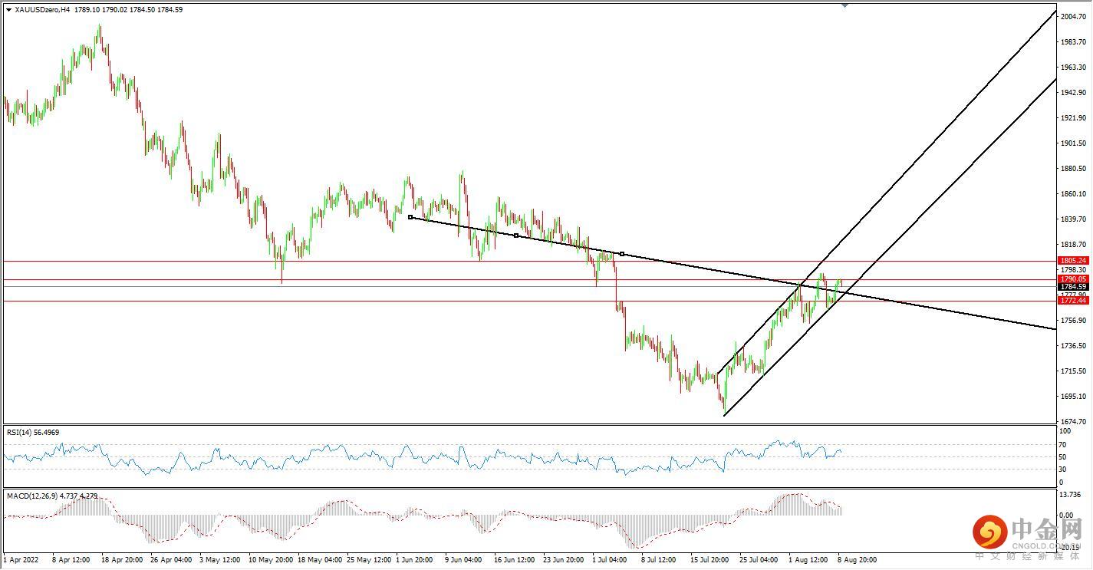
Task: Click the 1715.50 price on the axis
Action: point(1073,371)
